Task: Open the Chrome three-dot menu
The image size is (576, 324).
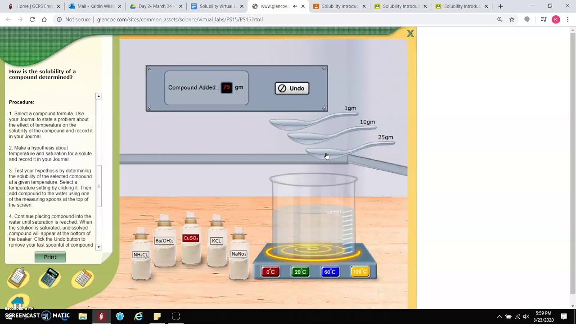Action: click(568, 19)
